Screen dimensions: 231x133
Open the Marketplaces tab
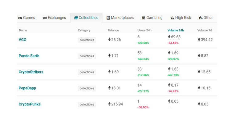(x=120, y=18)
